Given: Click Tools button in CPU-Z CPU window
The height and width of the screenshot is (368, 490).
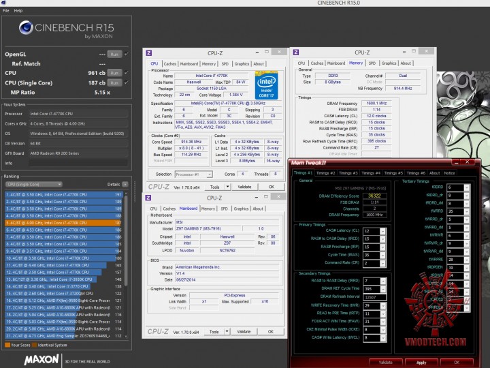Looking at the screenshot, I should pos(214,187).
